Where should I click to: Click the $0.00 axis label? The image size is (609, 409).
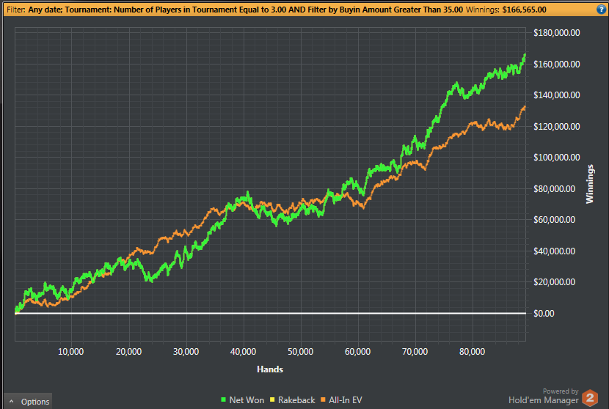pyautogui.click(x=544, y=314)
